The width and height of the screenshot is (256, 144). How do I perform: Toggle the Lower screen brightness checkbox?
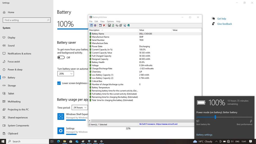pos(59,83)
